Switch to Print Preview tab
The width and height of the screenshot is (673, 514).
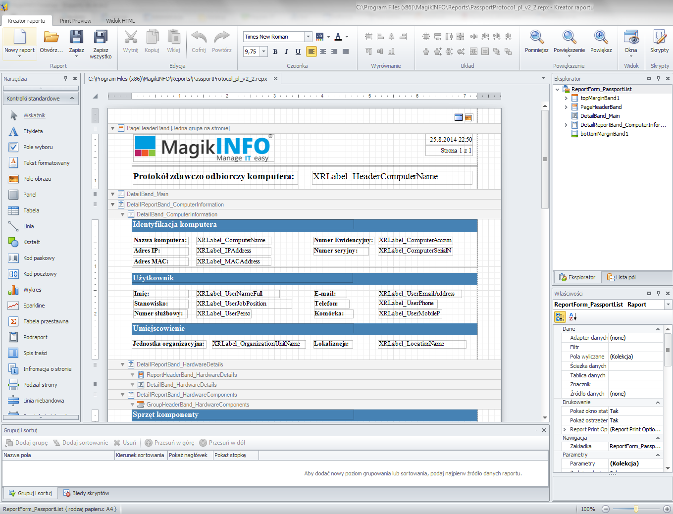[x=75, y=21]
